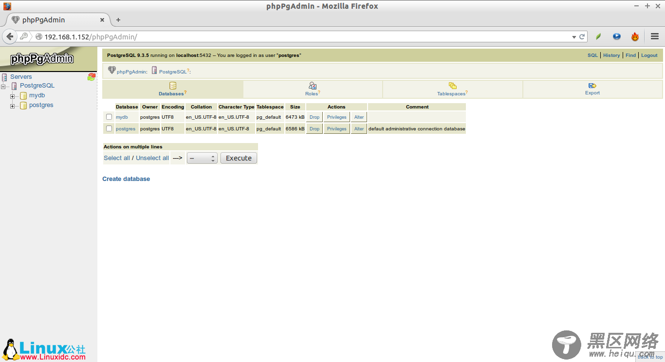The height and width of the screenshot is (362, 665).
Task: Open the mydb link in the database table
Action: coord(122,117)
